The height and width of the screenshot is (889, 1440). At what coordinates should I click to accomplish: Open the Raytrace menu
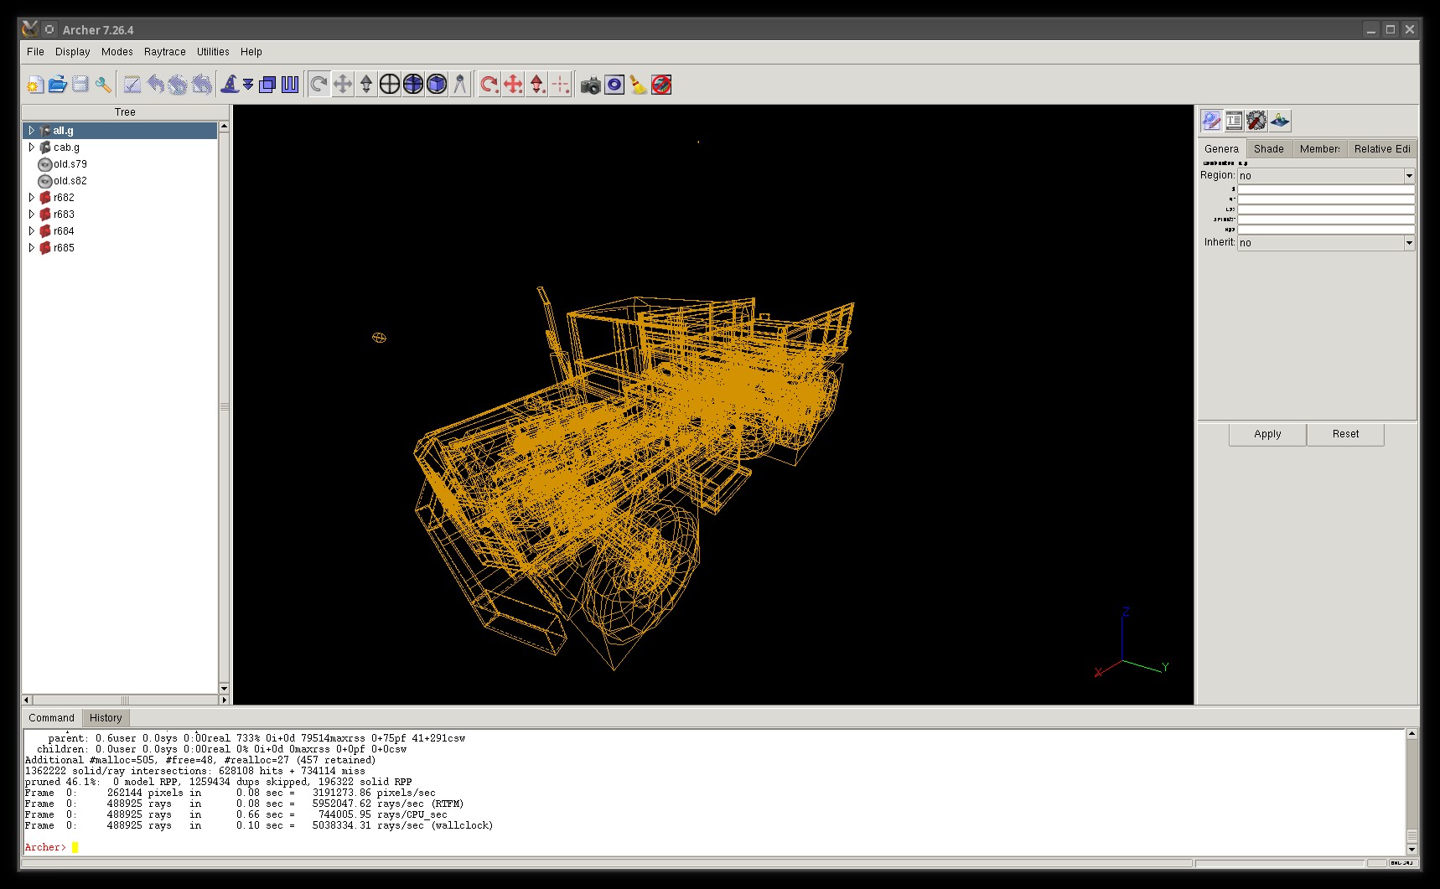[164, 52]
